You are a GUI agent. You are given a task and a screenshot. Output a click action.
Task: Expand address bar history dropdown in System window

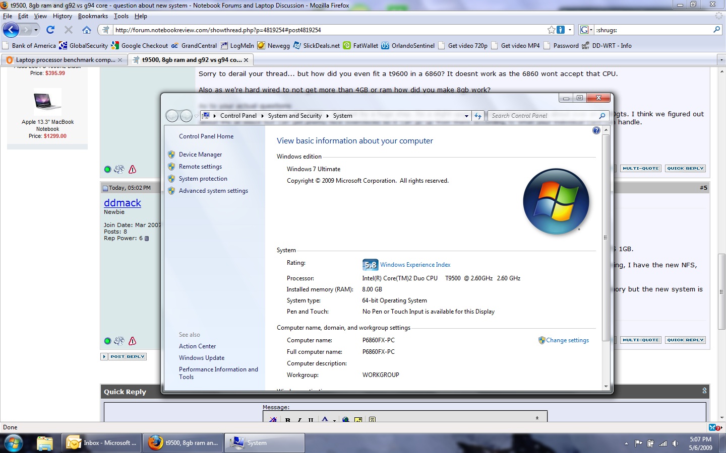point(466,116)
